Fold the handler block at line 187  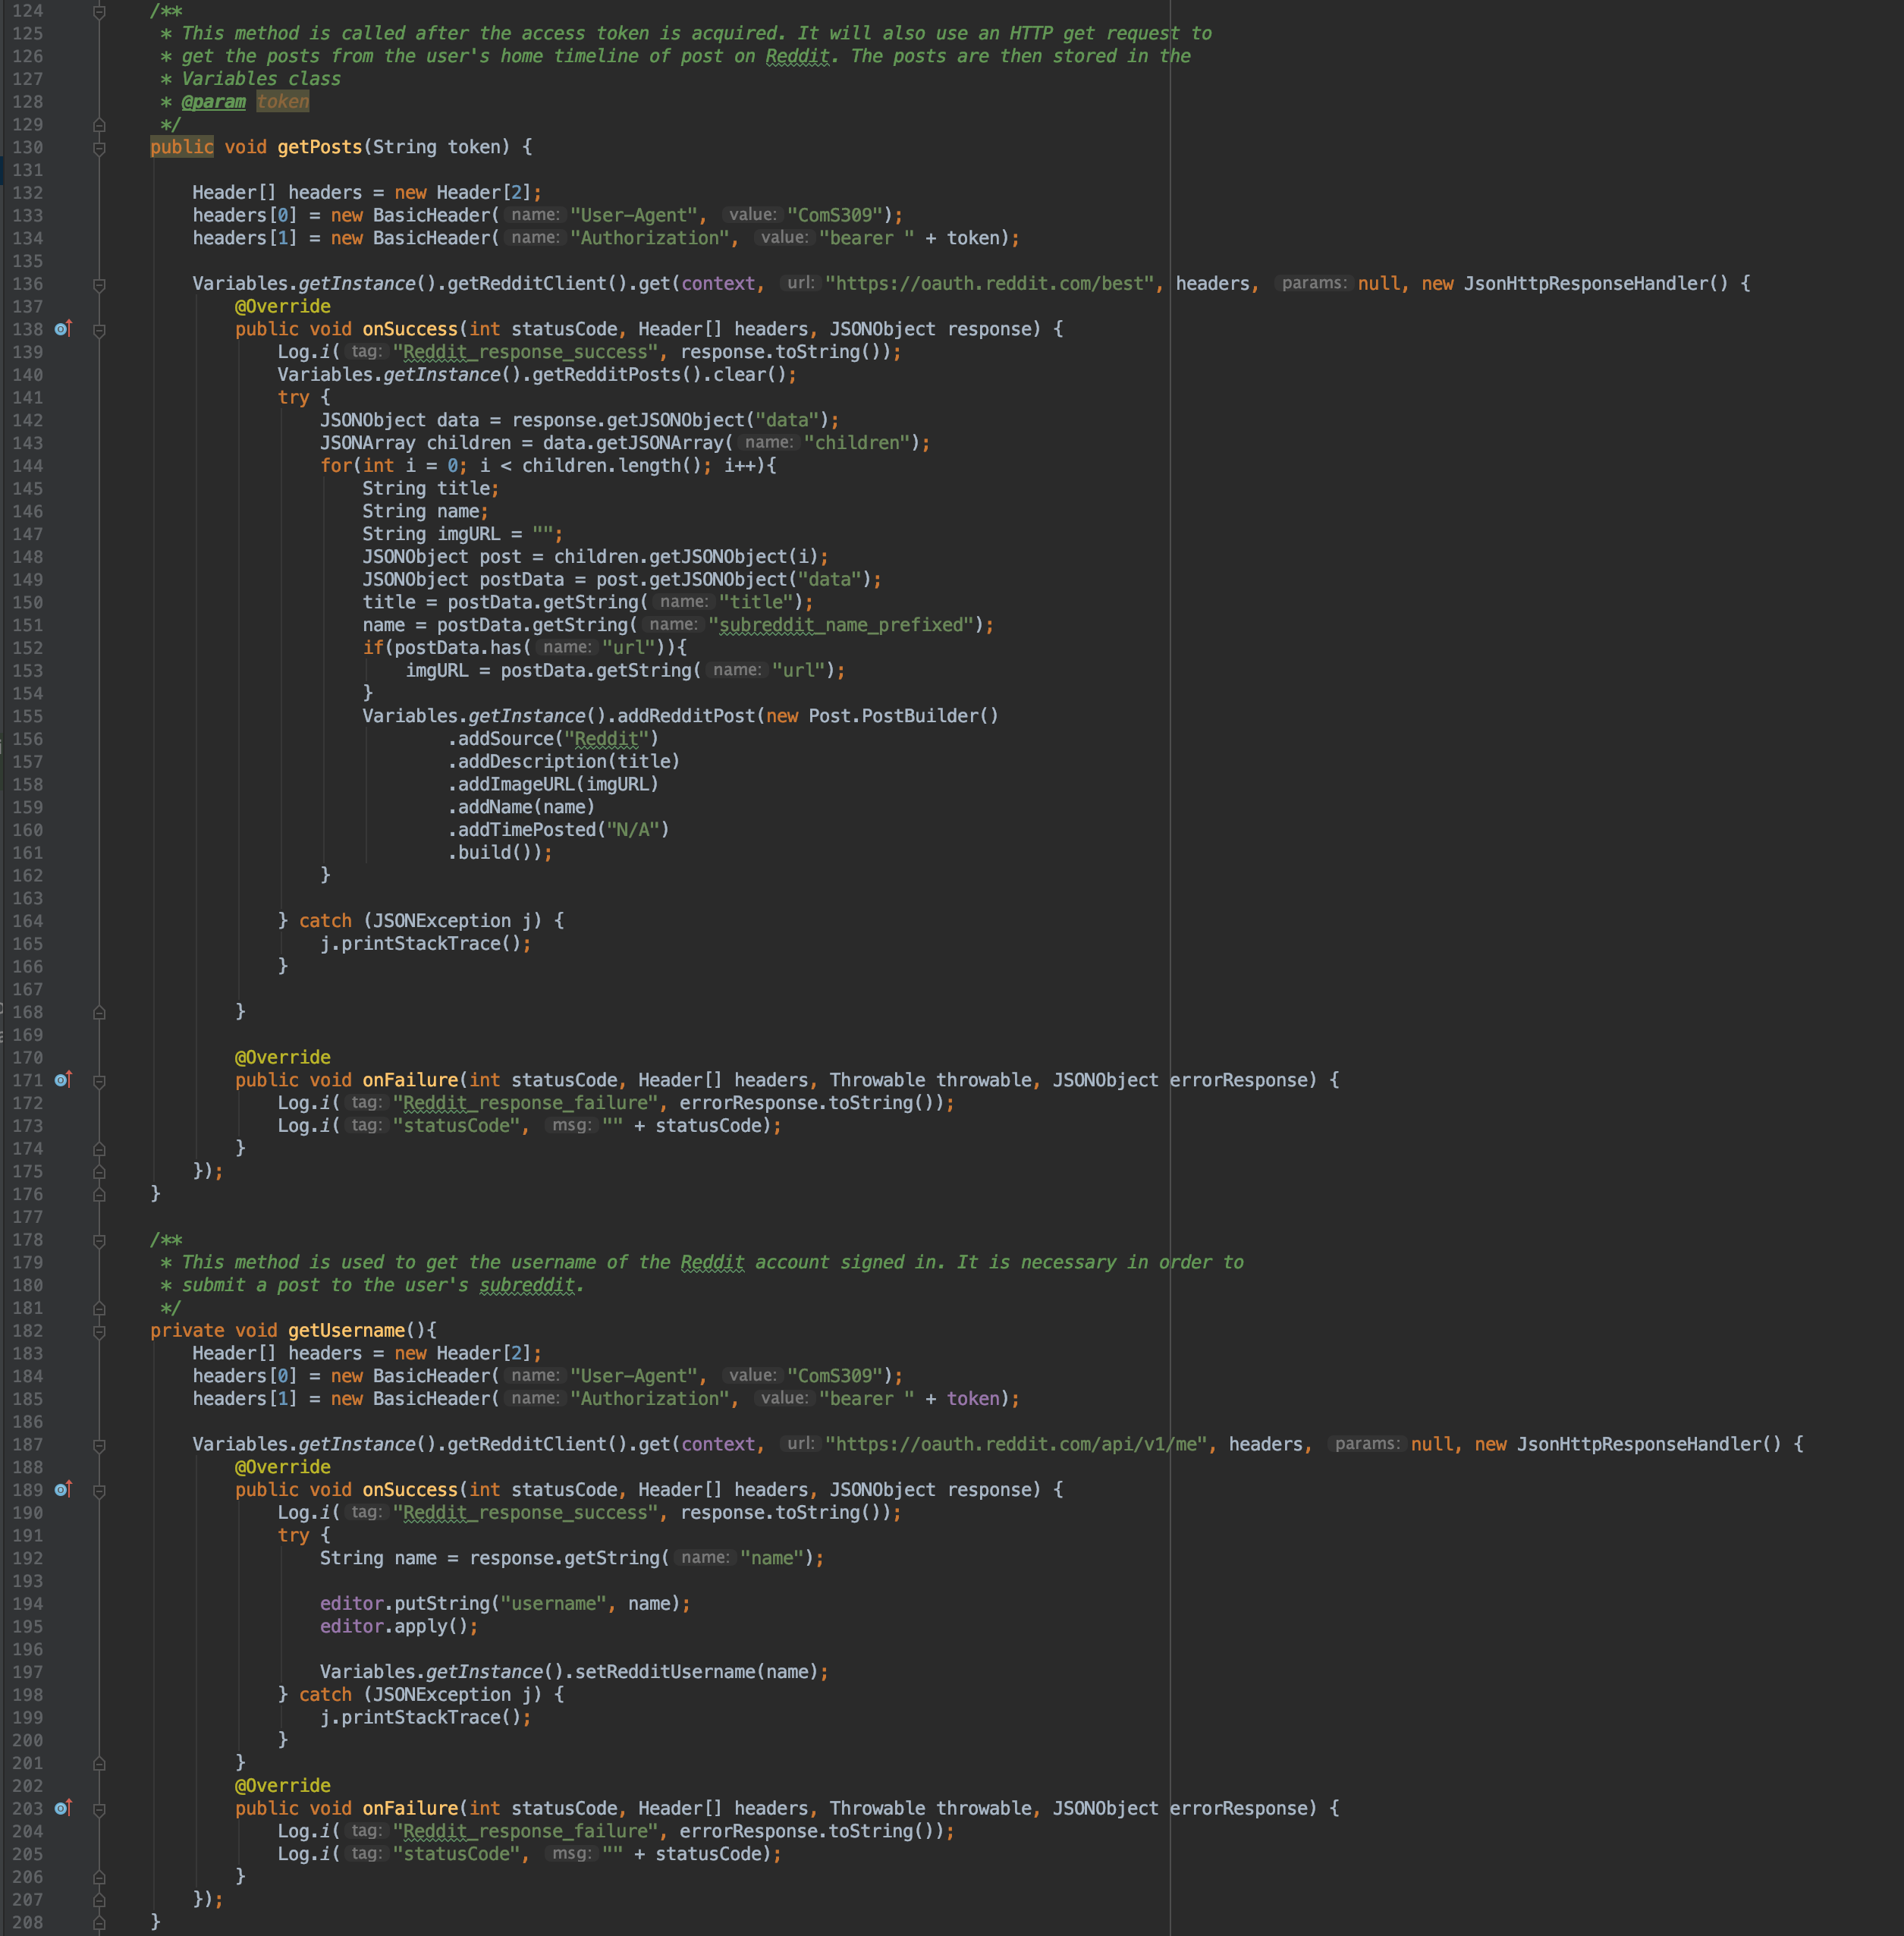99,1445
